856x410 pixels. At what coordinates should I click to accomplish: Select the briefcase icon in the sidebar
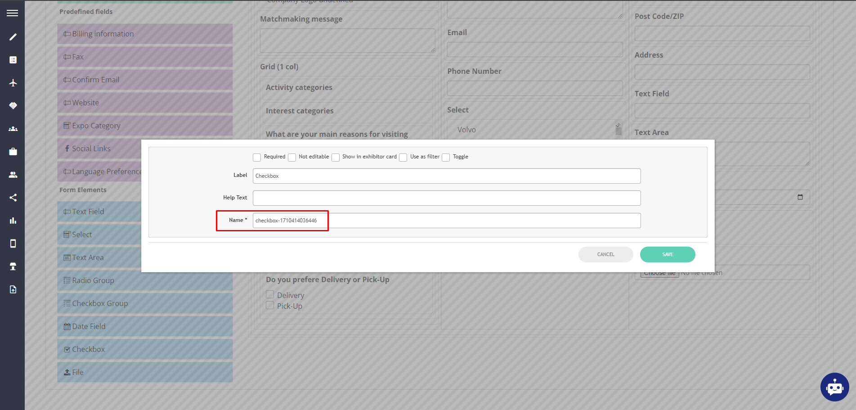pyautogui.click(x=13, y=152)
